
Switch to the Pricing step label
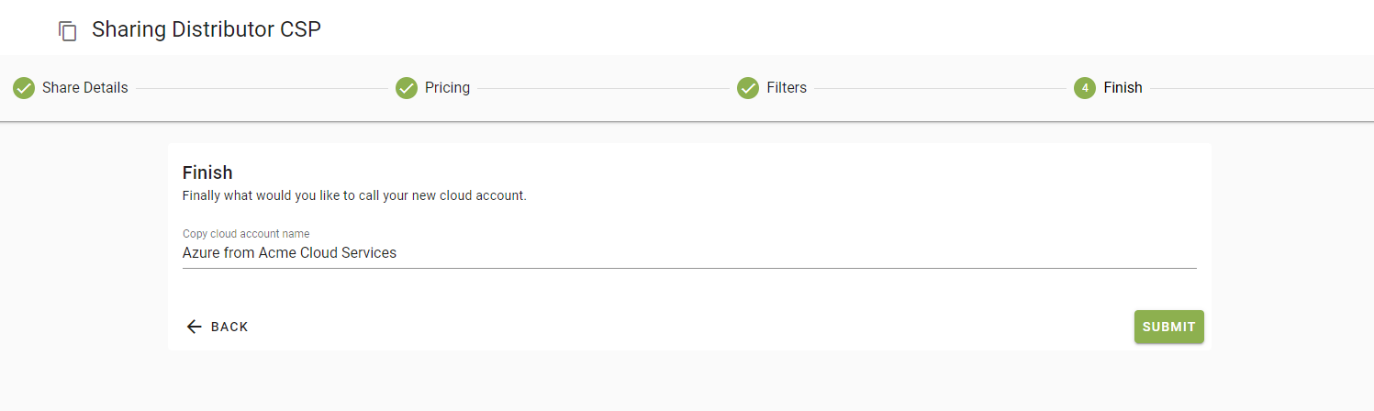[x=447, y=88]
